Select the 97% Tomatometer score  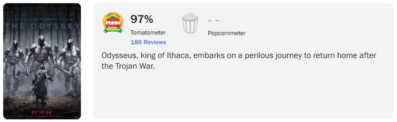pyautogui.click(x=142, y=19)
